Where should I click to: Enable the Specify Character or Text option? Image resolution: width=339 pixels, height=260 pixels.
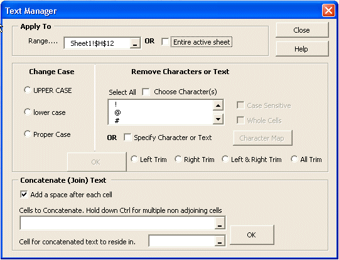pyautogui.click(x=127, y=138)
